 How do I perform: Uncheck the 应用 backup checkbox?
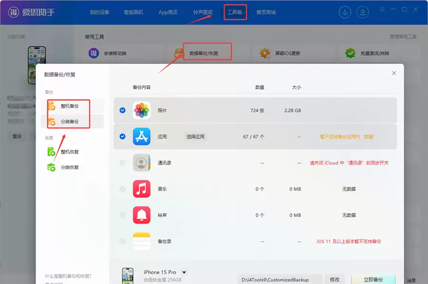123,137
